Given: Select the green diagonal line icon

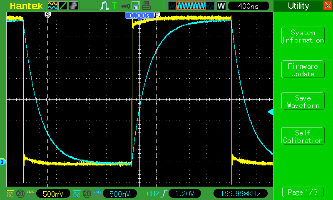Looking at the screenshot, I should (63, 6).
